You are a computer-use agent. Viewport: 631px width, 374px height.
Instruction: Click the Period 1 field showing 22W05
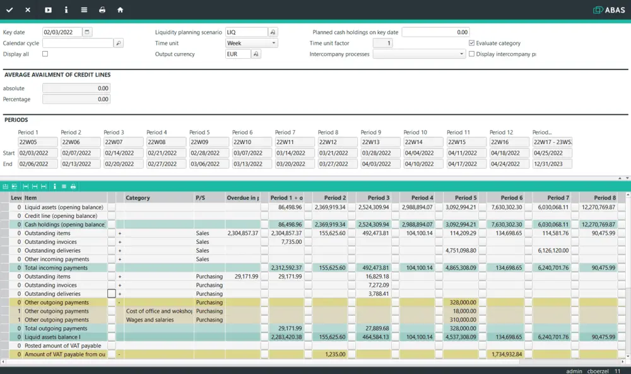click(x=37, y=142)
